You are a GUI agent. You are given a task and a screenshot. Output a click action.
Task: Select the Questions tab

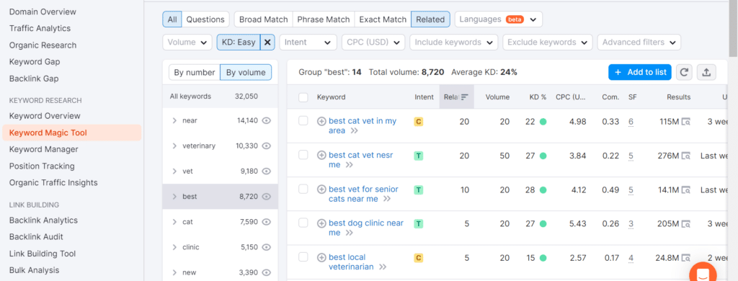[205, 19]
